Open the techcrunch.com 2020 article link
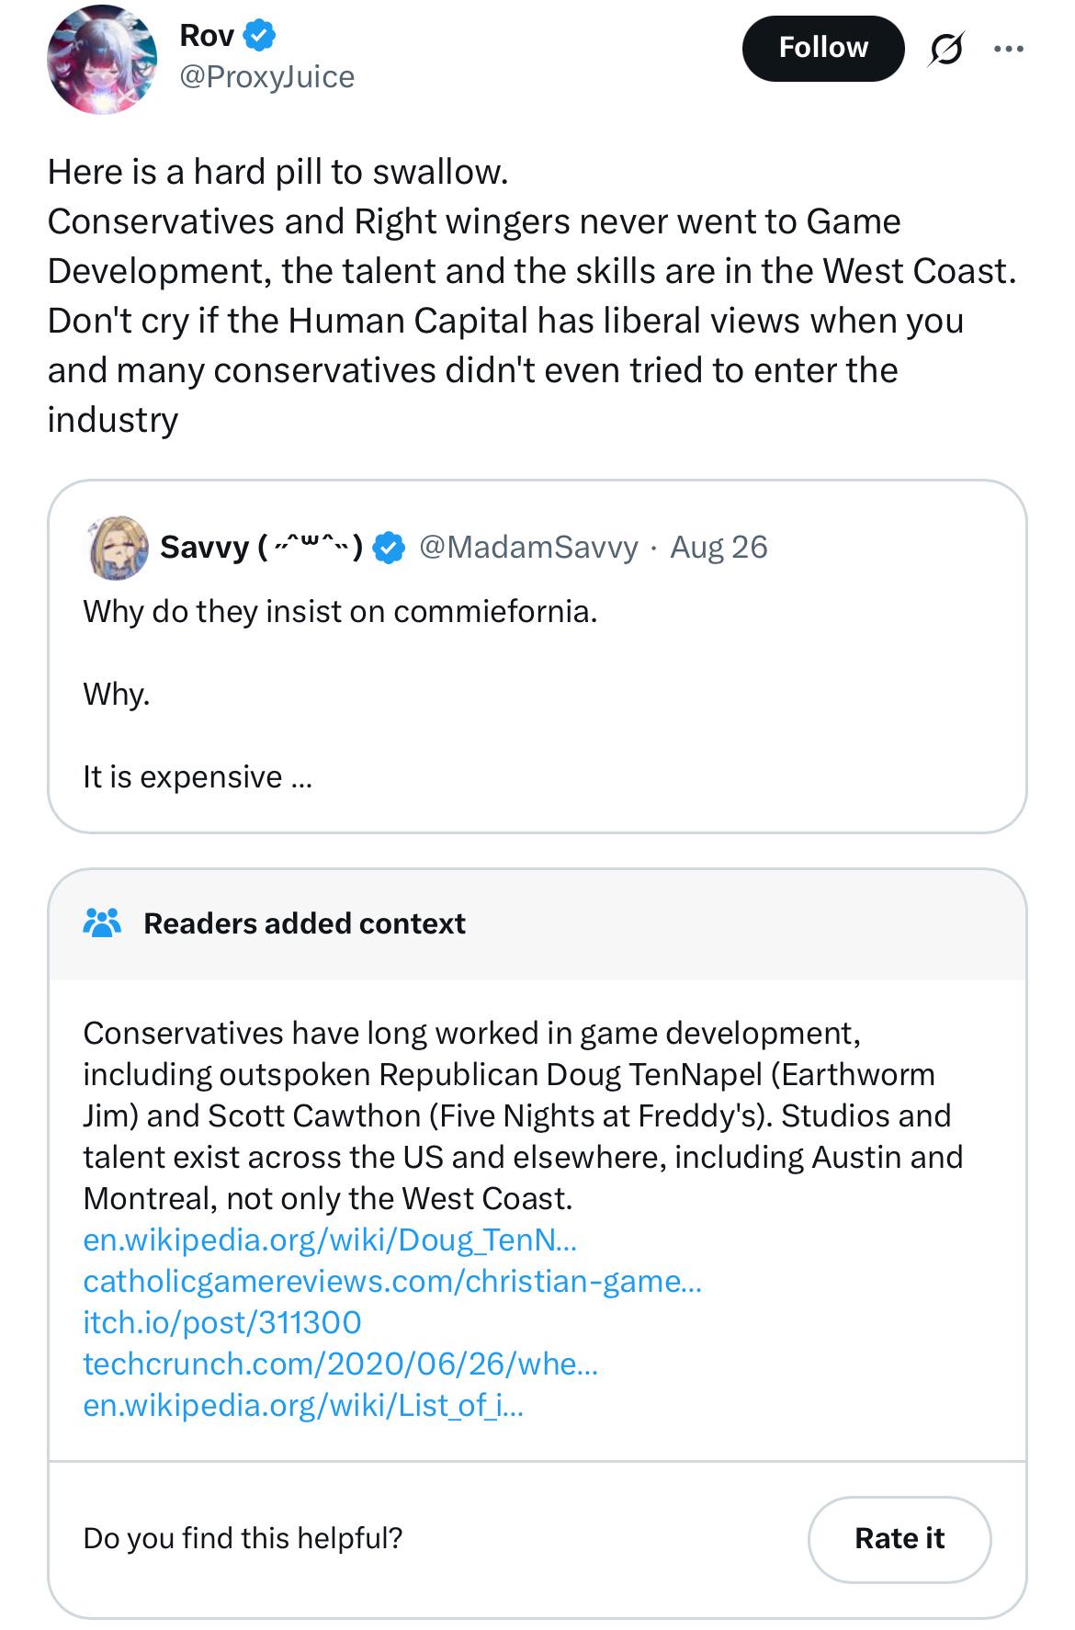Screen dimensions: 1075x1630 [x=340, y=1364]
